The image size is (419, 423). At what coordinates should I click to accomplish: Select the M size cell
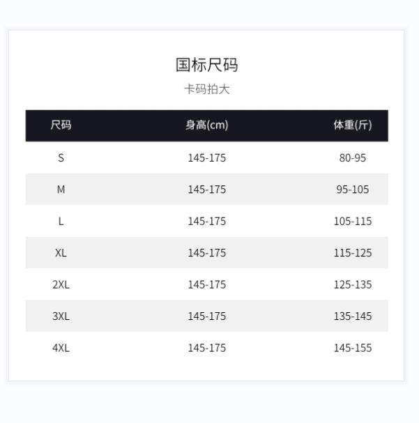(x=61, y=190)
